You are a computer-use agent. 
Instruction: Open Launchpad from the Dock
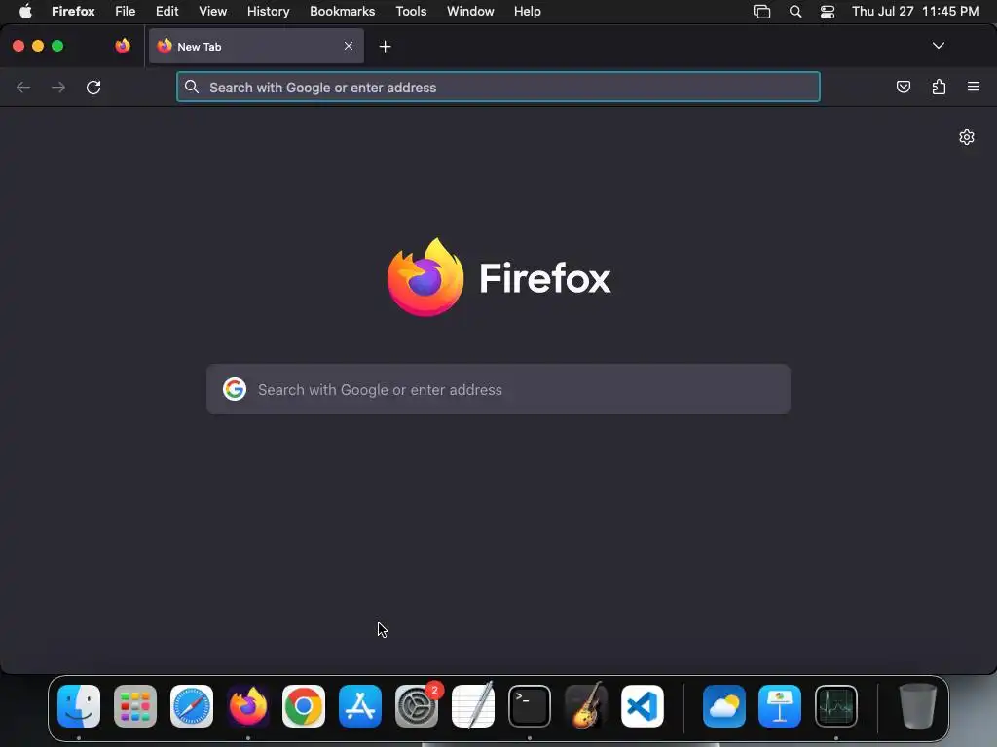click(x=135, y=706)
